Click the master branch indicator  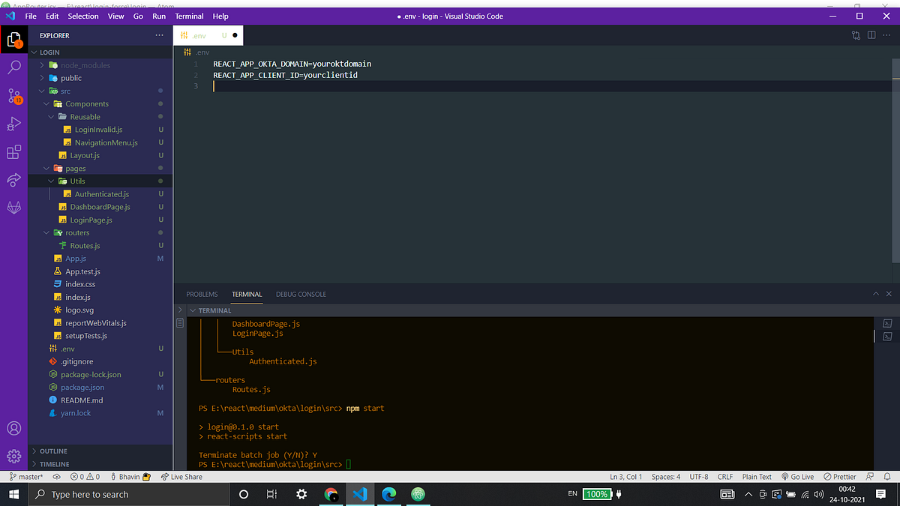(x=26, y=476)
